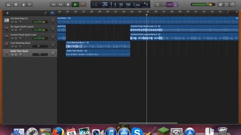Switch LCD display mode note/metronome icon
Screen dimensions: 241x135
(x=95, y=4)
